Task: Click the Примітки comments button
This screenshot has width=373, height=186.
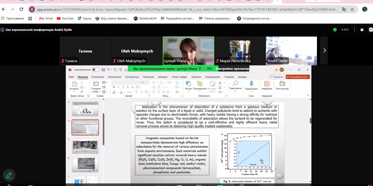Action: [x=277, y=77]
